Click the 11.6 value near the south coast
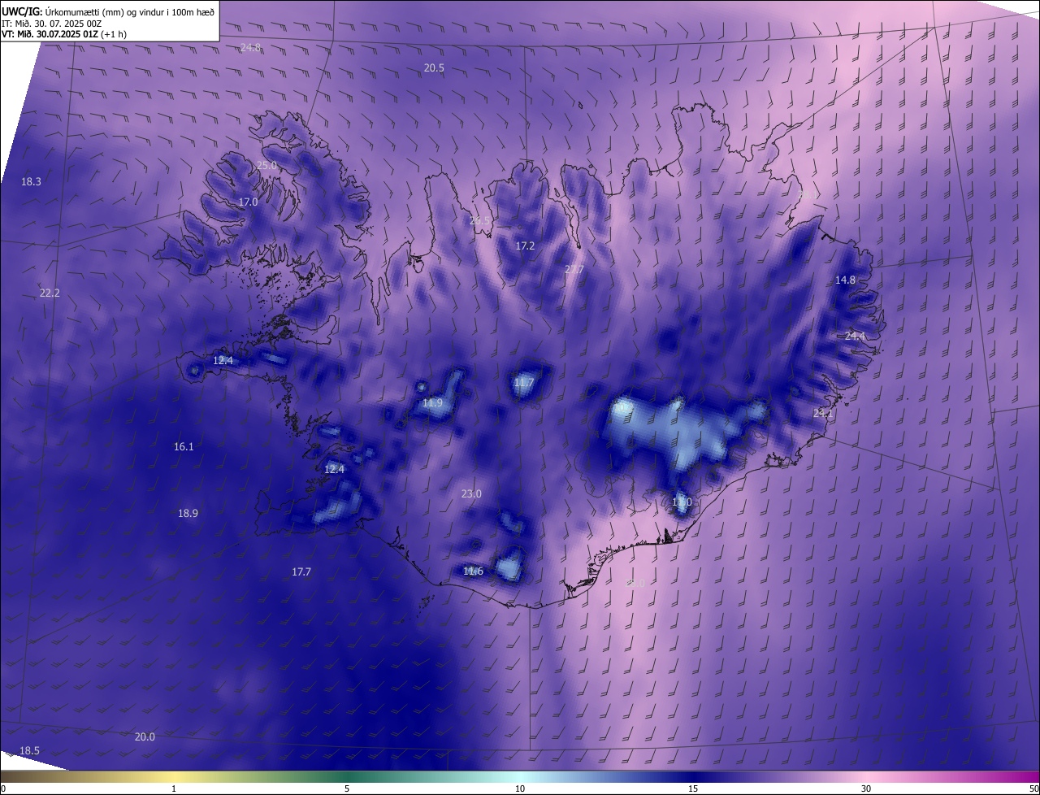1040x795 pixels. pos(473,571)
